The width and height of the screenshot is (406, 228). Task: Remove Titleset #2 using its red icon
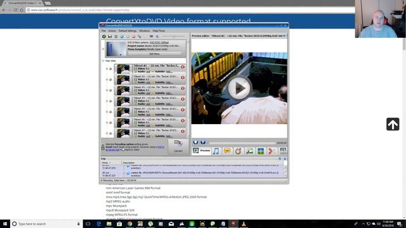183,77
